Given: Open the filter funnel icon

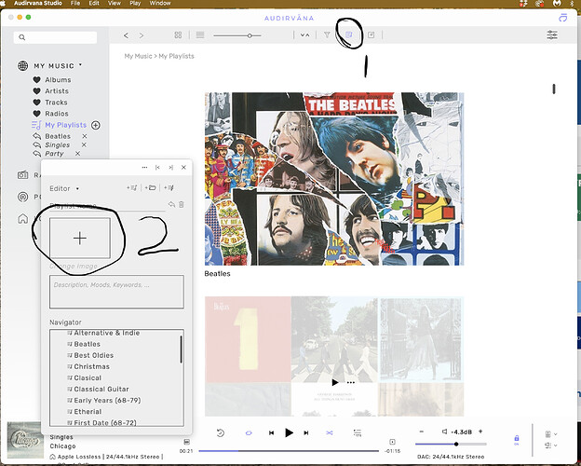Looking at the screenshot, I should click(x=327, y=34).
